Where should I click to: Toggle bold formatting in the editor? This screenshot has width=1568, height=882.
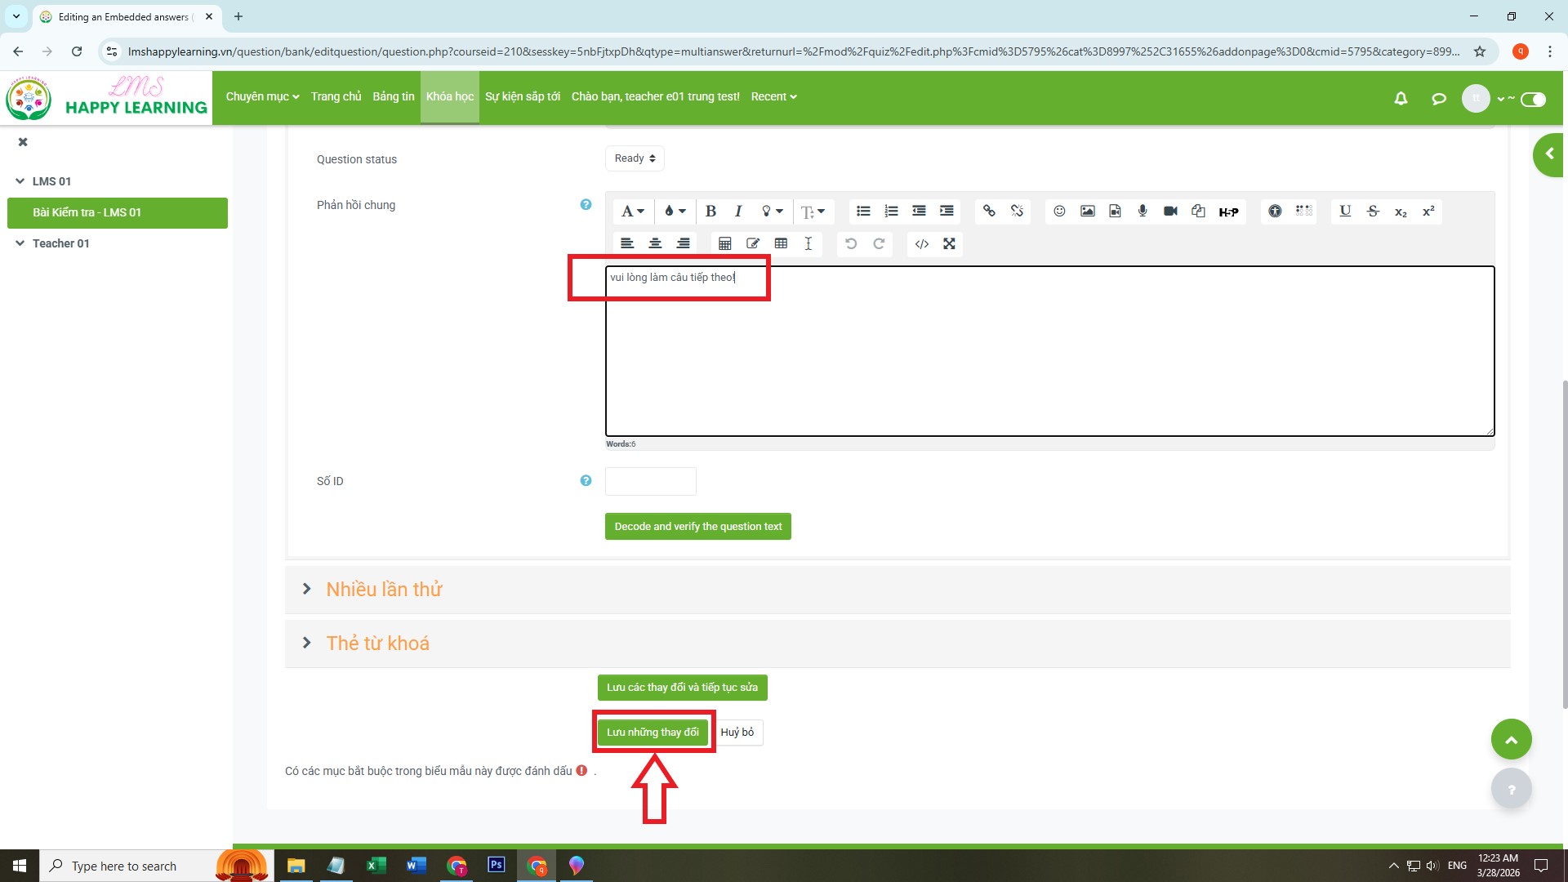click(x=710, y=212)
